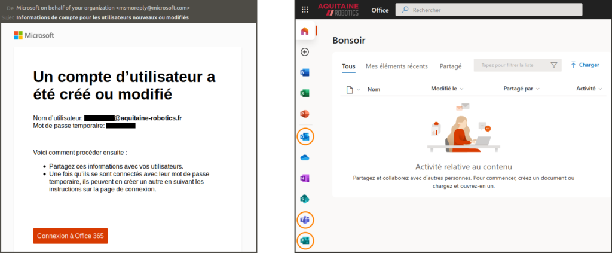Click the @aquitaine-robotics.fr username text

[x=148, y=117]
